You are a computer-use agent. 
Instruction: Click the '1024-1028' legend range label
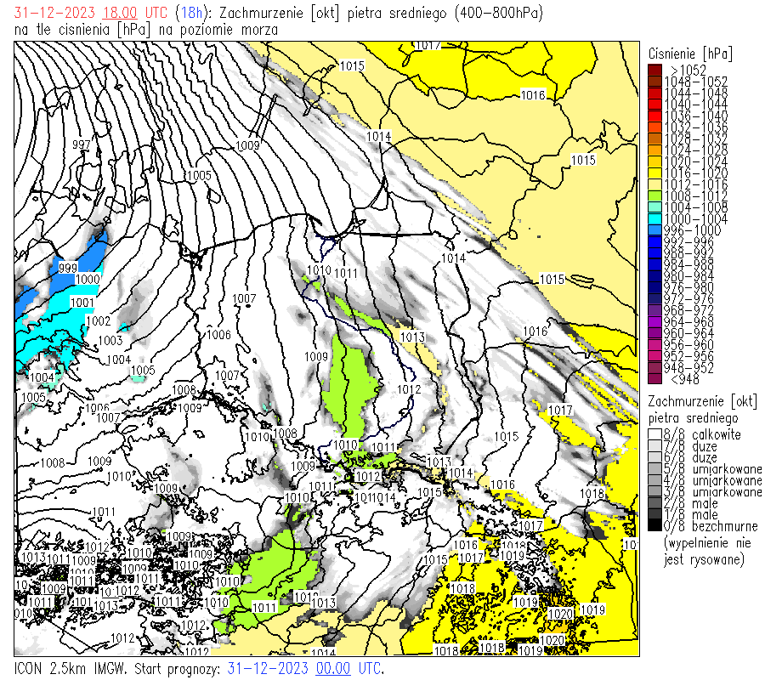point(695,150)
